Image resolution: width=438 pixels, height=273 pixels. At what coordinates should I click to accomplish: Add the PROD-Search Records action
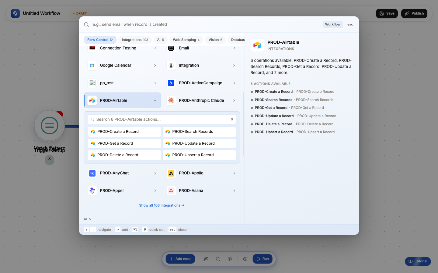pos(199,132)
